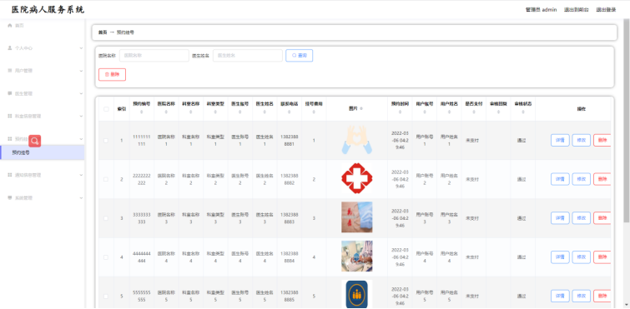The width and height of the screenshot is (630, 309).
Task: Open 详情 for row 3333333333
Action: click(x=560, y=218)
